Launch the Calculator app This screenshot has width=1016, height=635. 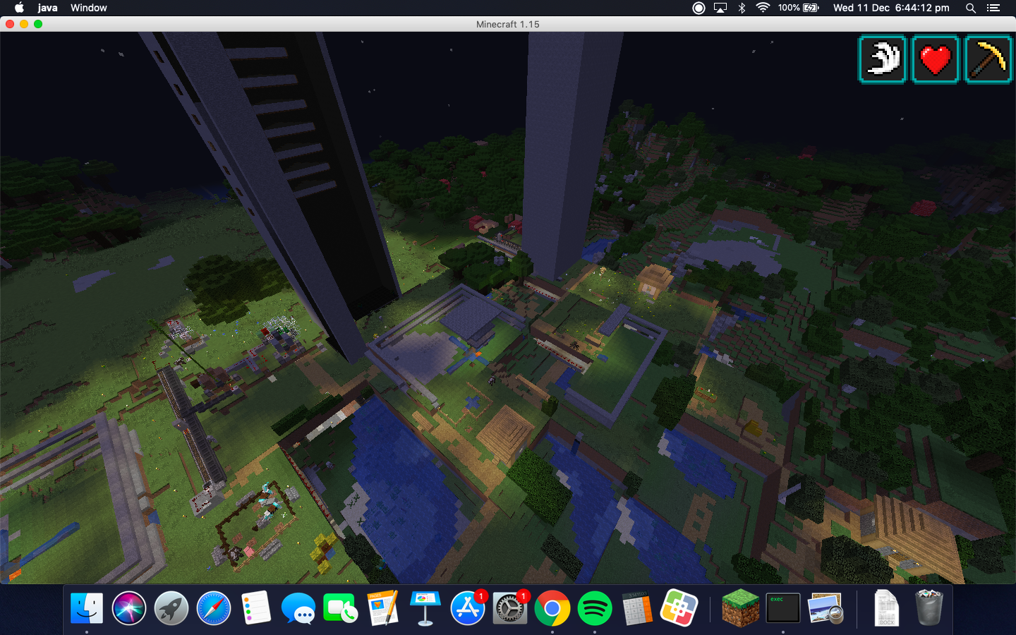tap(637, 608)
